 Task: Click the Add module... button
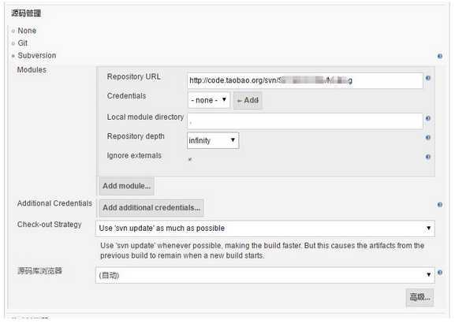[x=126, y=186]
